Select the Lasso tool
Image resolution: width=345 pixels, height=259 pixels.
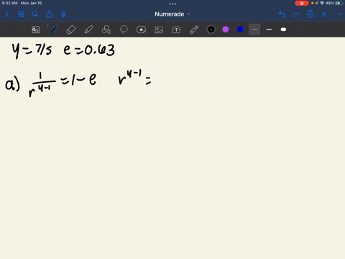pos(124,29)
